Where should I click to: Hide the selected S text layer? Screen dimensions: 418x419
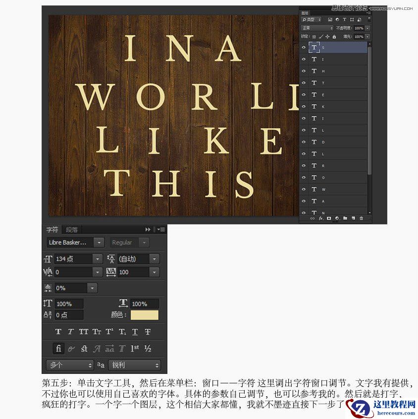click(x=304, y=47)
